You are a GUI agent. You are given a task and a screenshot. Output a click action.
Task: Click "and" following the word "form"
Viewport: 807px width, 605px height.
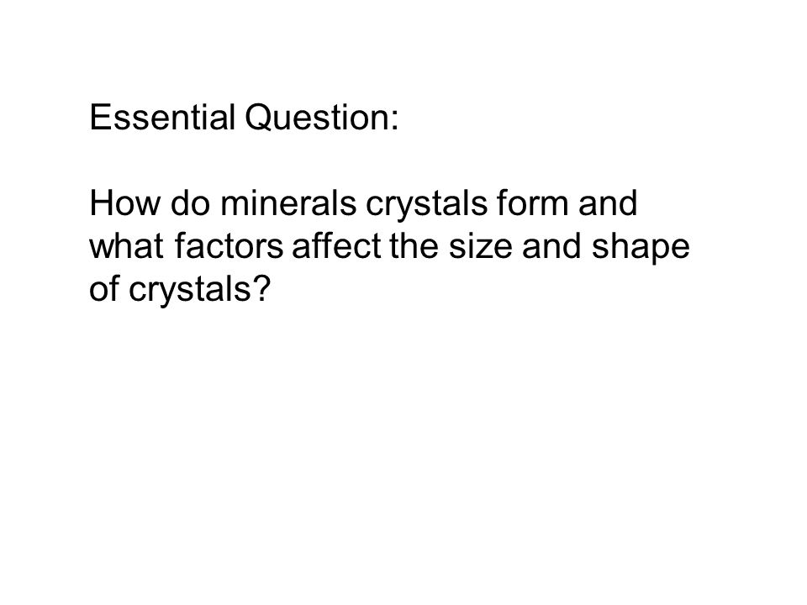pyautogui.click(x=608, y=203)
